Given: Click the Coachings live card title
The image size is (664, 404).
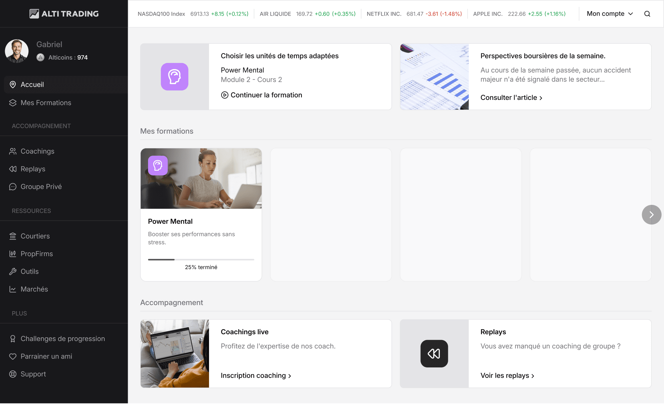Looking at the screenshot, I should pyautogui.click(x=245, y=332).
